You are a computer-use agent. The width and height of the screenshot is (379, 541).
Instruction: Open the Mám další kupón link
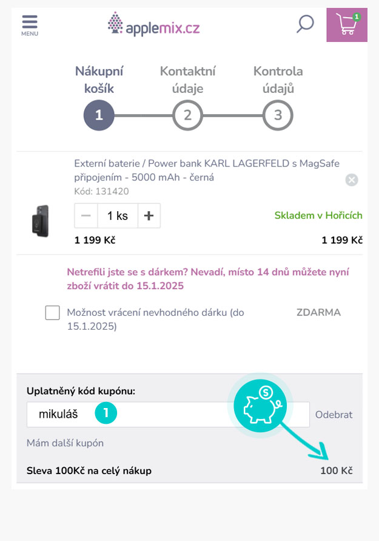pyautogui.click(x=65, y=443)
